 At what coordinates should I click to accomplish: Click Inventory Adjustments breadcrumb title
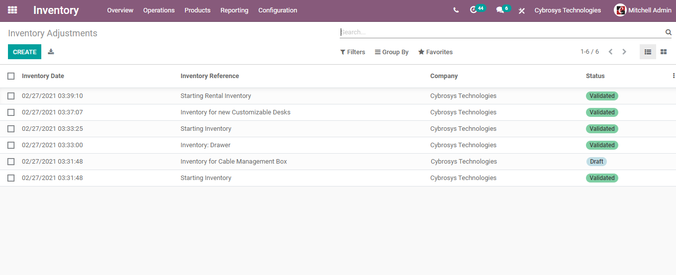point(53,33)
